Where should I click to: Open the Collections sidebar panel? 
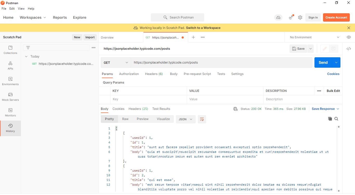coord(10,50)
